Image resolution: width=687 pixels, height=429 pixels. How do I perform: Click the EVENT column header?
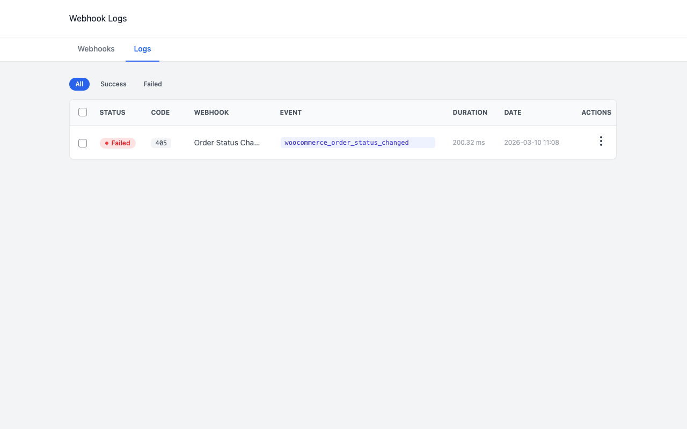291,113
